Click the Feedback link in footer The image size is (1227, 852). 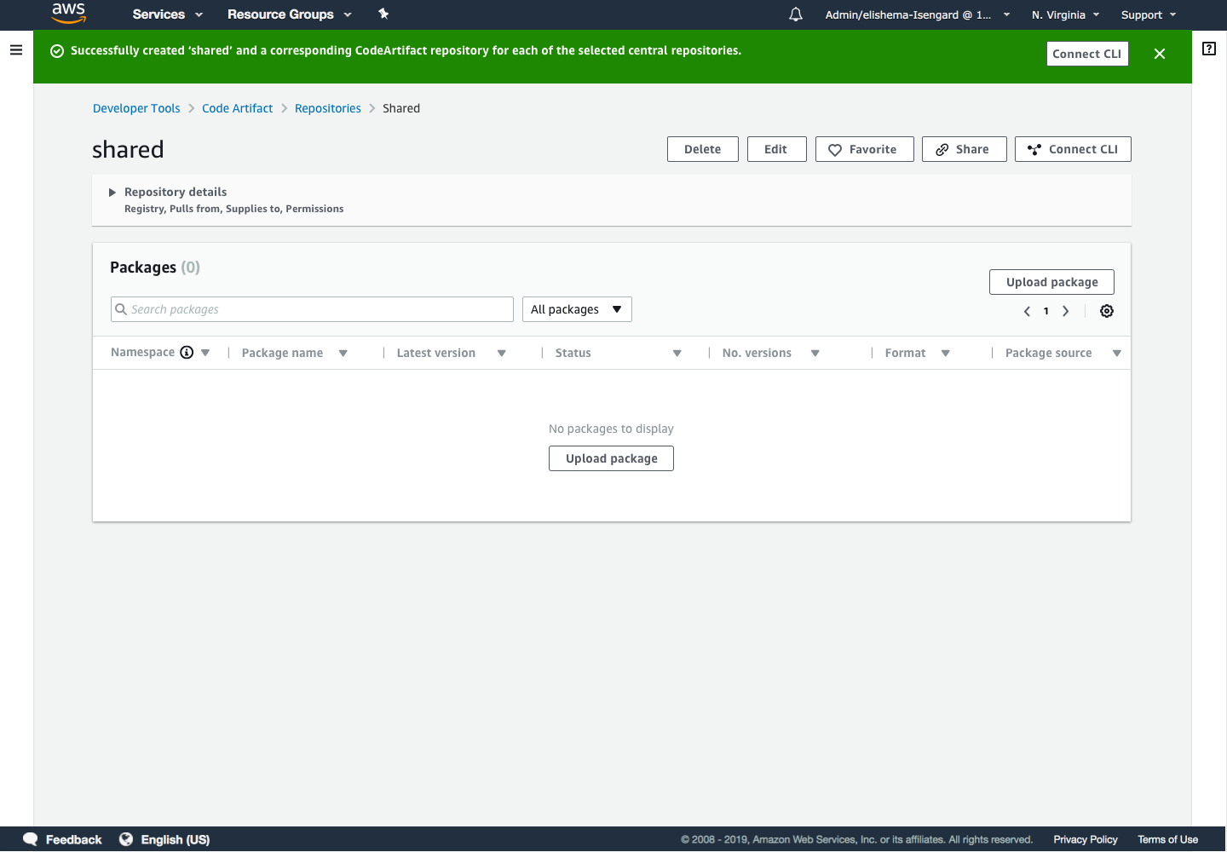coord(73,840)
